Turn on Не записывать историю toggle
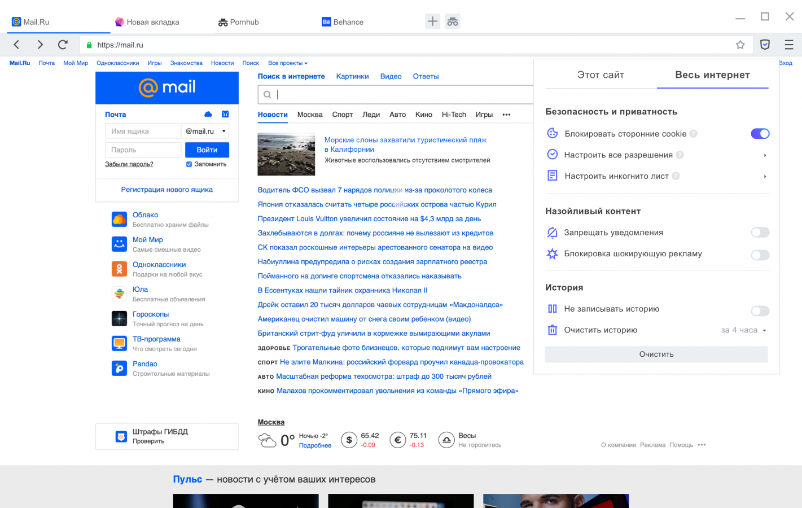Screen dimensions: 802x508 point(760,311)
